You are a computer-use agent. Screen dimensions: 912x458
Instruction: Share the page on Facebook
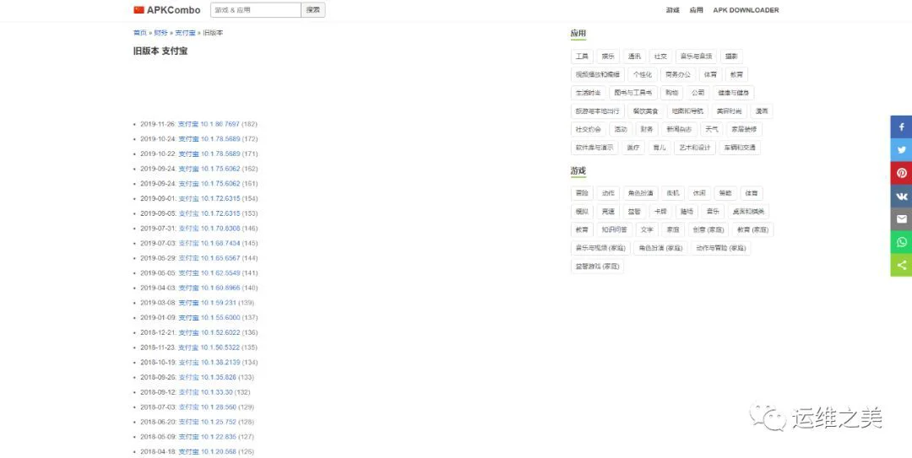pyautogui.click(x=901, y=127)
